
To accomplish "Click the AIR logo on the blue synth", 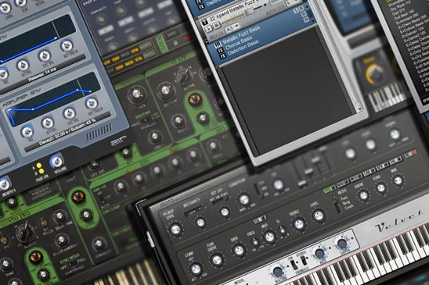I will [x=118, y=141].
